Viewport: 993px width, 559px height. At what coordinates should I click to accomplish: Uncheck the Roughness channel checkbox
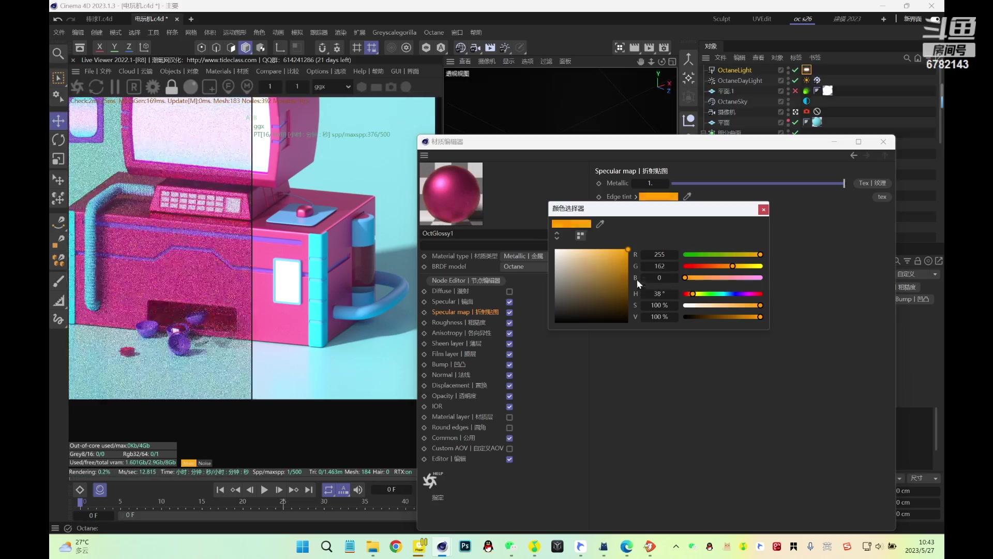pos(509,323)
